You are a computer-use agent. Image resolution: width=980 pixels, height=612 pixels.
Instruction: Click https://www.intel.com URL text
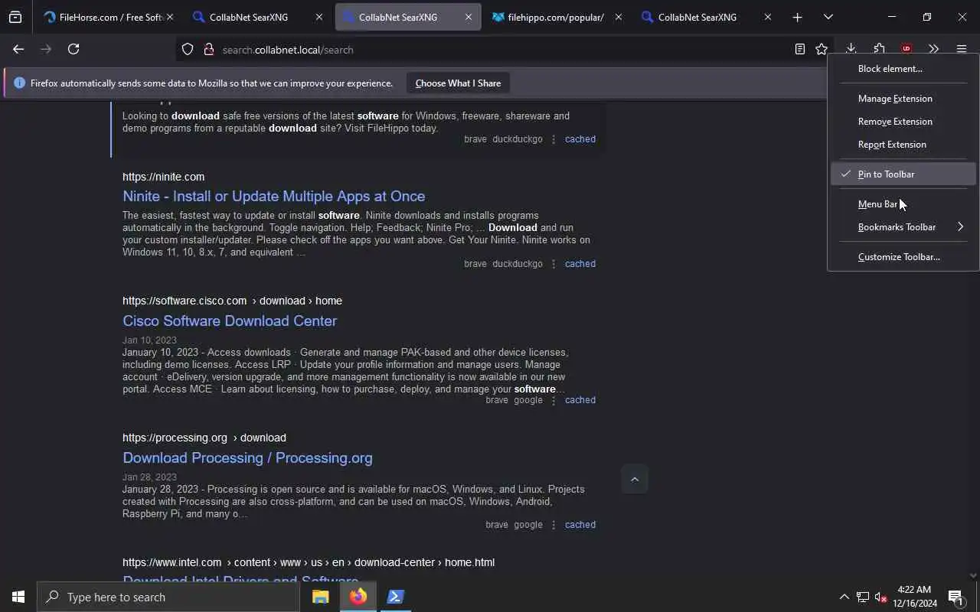(171, 562)
